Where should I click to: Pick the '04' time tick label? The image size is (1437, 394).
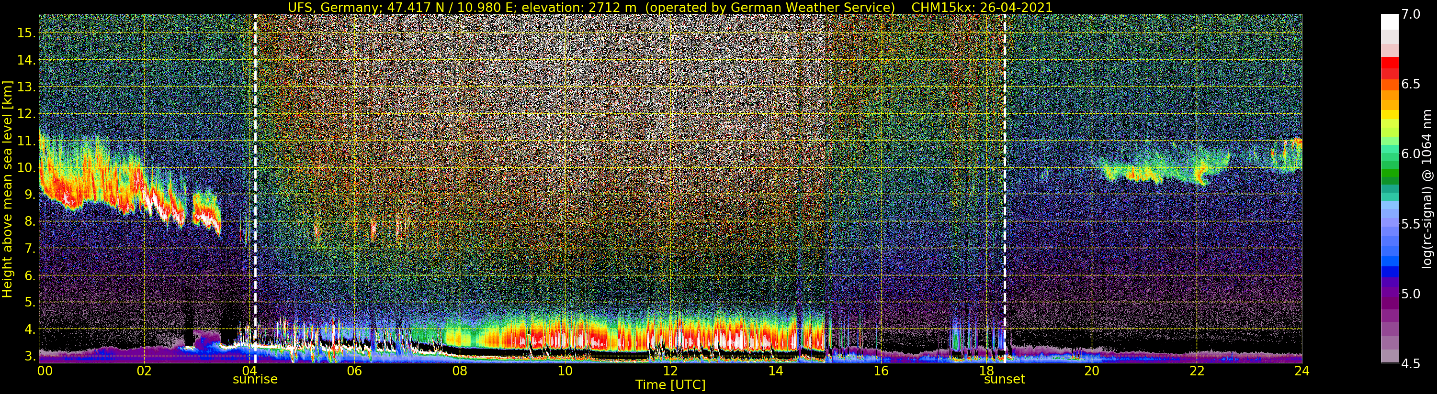click(x=249, y=371)
